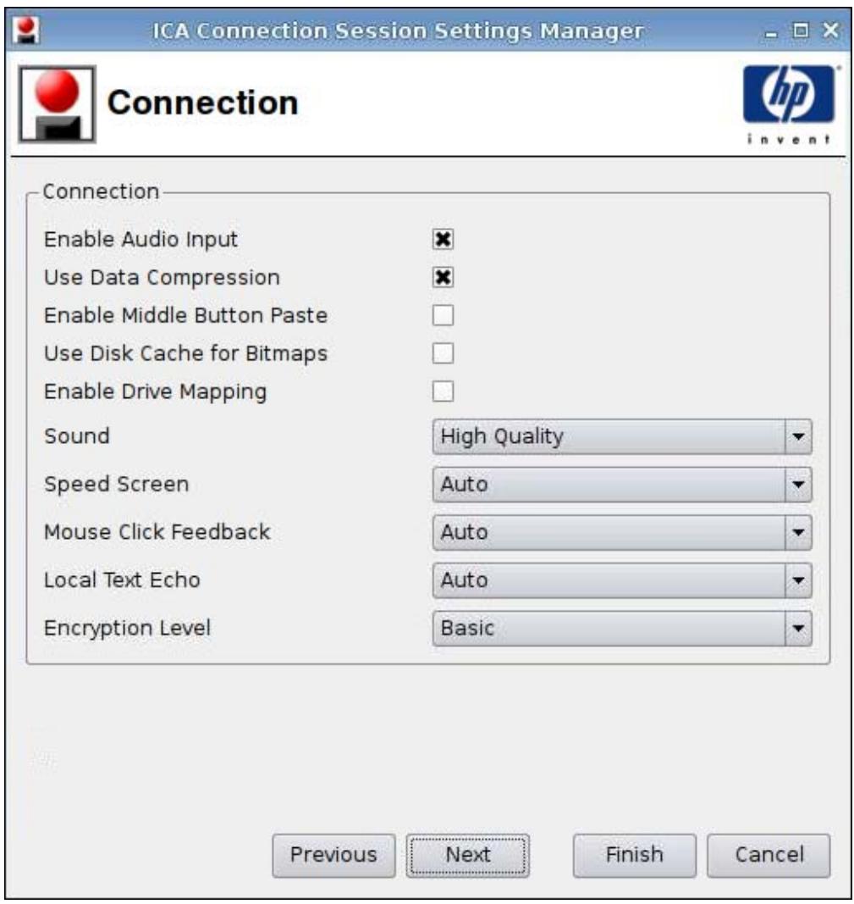Minimize the ICA Connection Settings window
The image size is (854, 904).
click(x=771, y=32)
